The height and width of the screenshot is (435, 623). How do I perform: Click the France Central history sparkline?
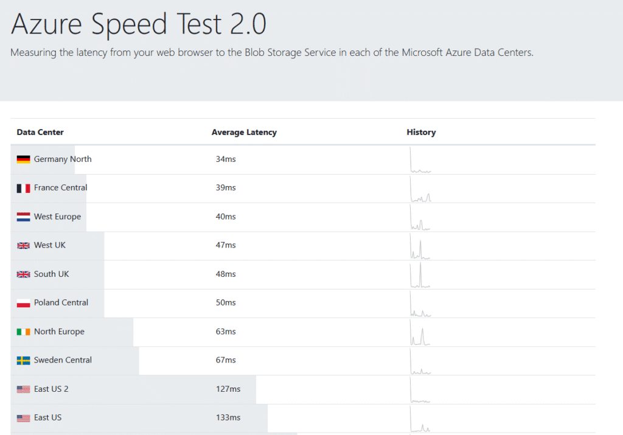420,189
